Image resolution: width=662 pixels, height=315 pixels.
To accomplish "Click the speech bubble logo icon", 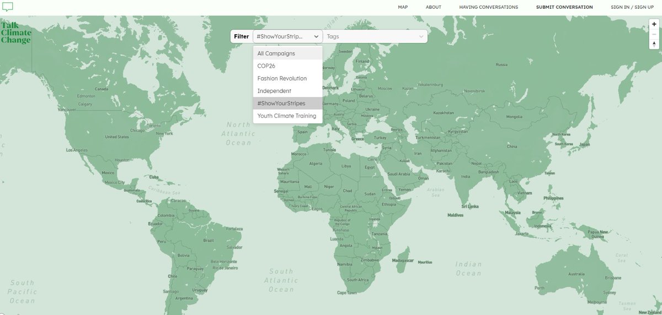I will point(8,7).
